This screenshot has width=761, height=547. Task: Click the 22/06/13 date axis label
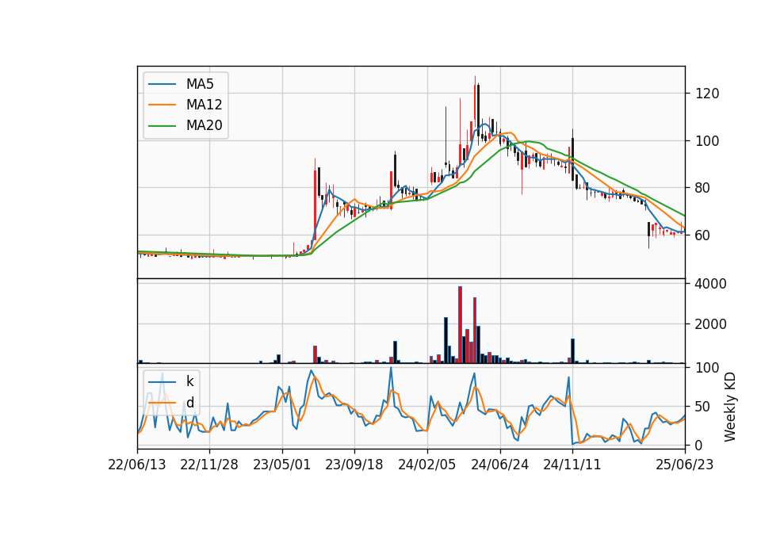[137, 465]
